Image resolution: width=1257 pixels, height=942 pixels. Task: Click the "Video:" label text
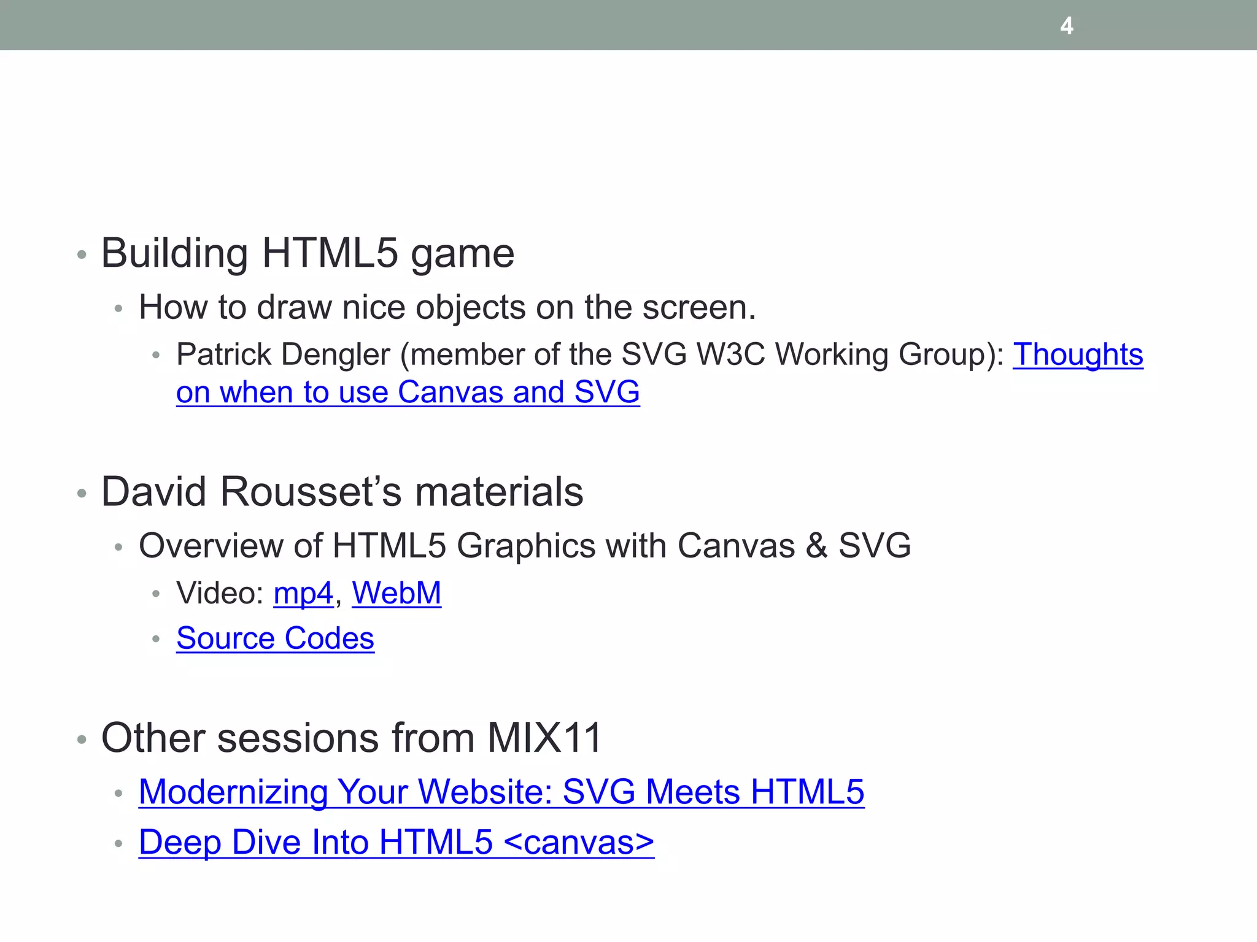coord(220,593)
